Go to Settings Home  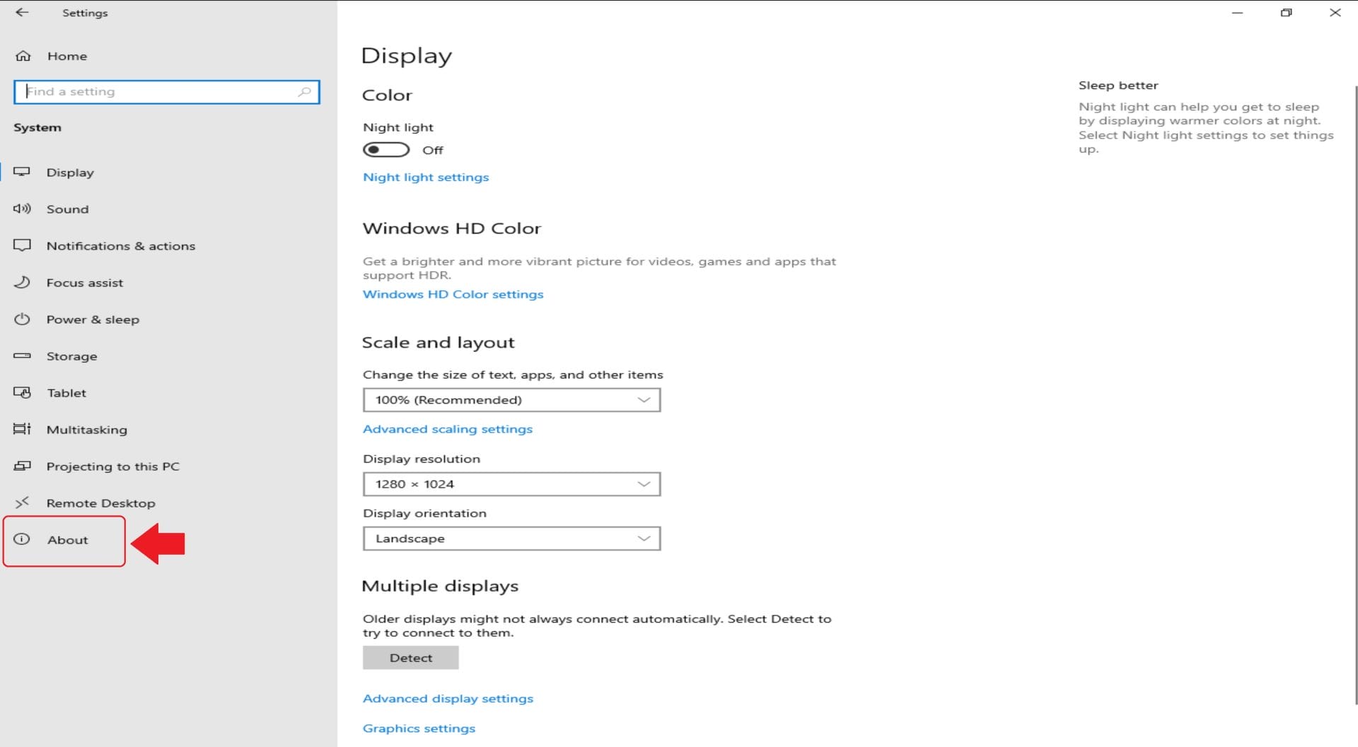(67, 56)
